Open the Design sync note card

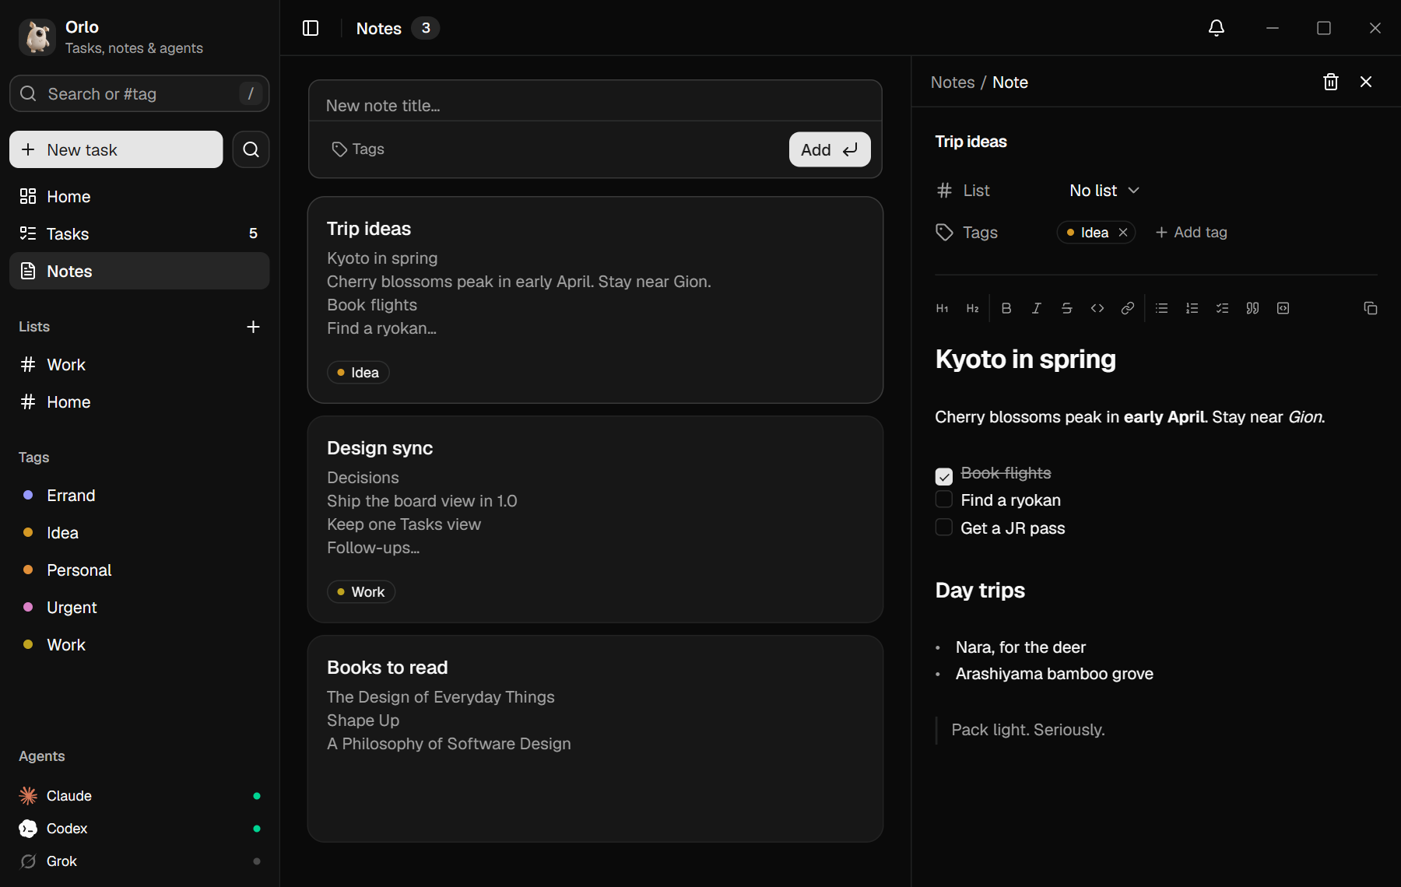pyautogui.click(x=595, y=519)
